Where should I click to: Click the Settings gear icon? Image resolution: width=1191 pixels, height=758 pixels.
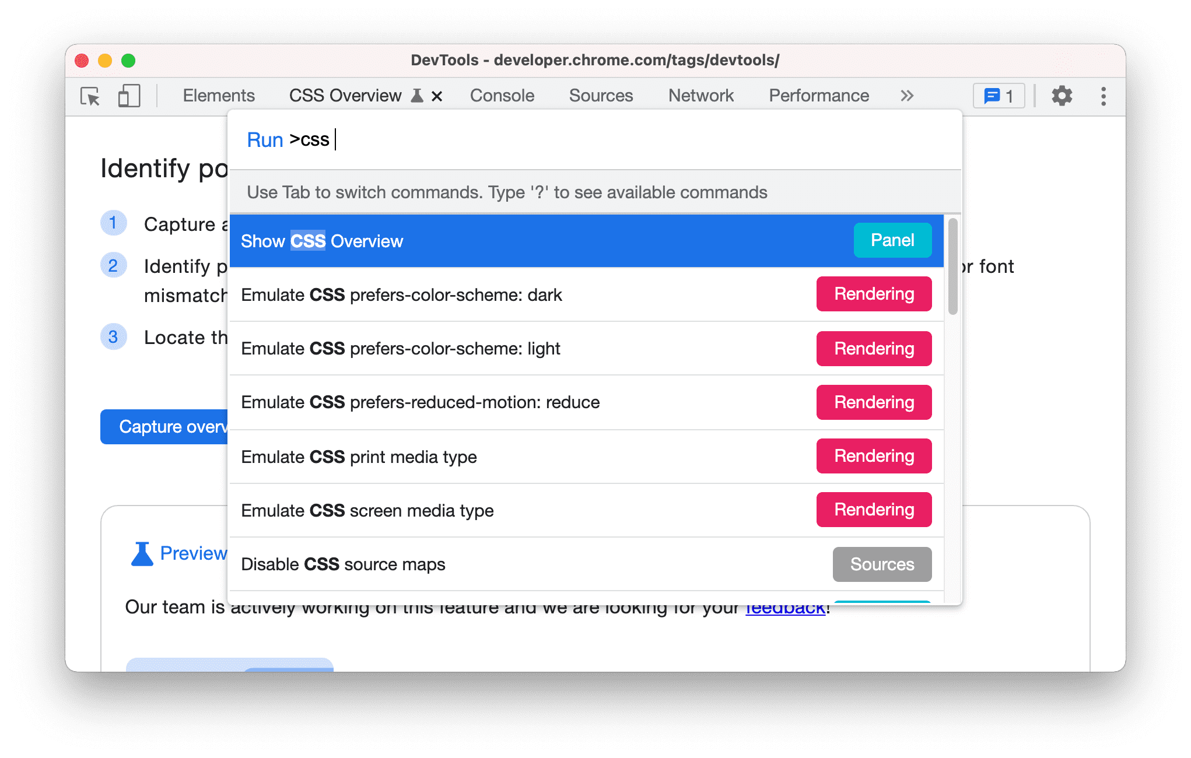(1063, 96)
